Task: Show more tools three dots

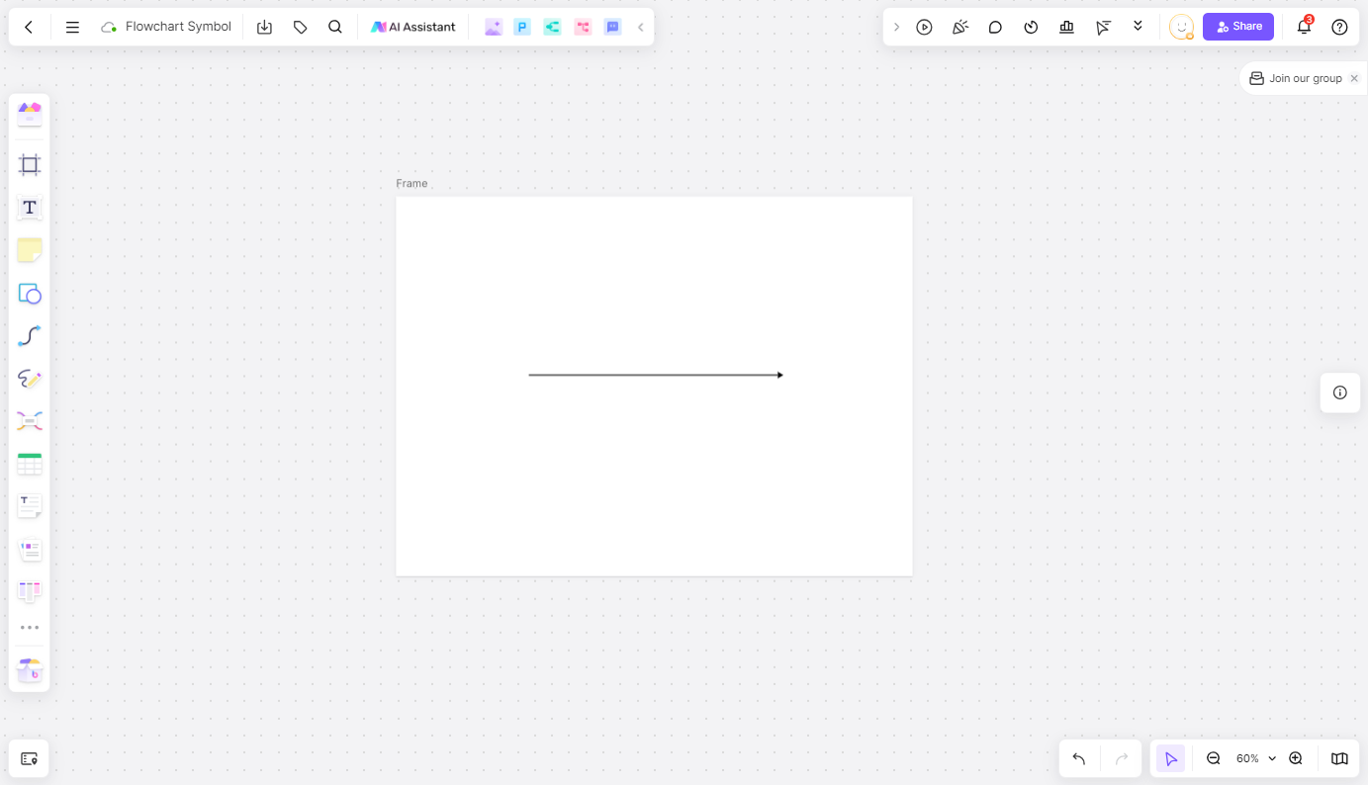Action: coord(30,627)
